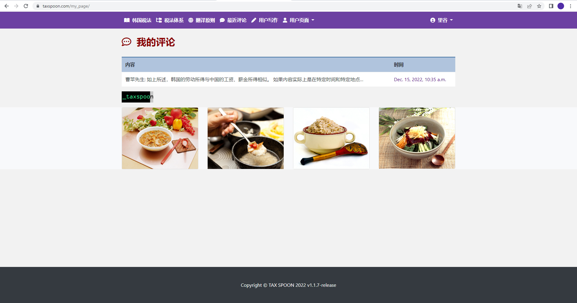The image size is (577, 303).
Task: Open the bibimbap salad bowl photo
Action: (417, 138)
